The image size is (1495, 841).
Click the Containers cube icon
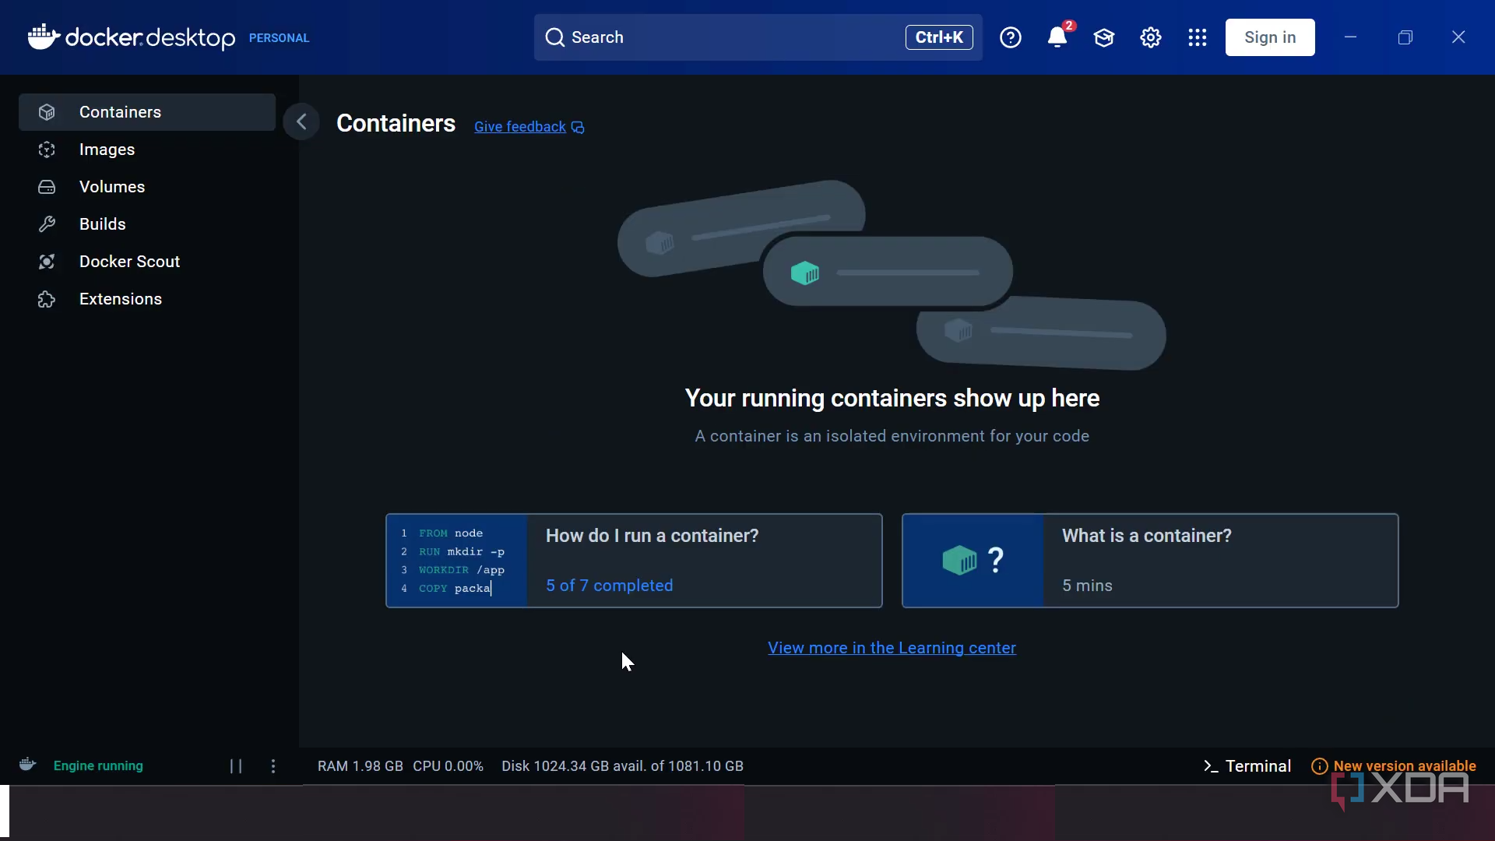tap(47, 112)
